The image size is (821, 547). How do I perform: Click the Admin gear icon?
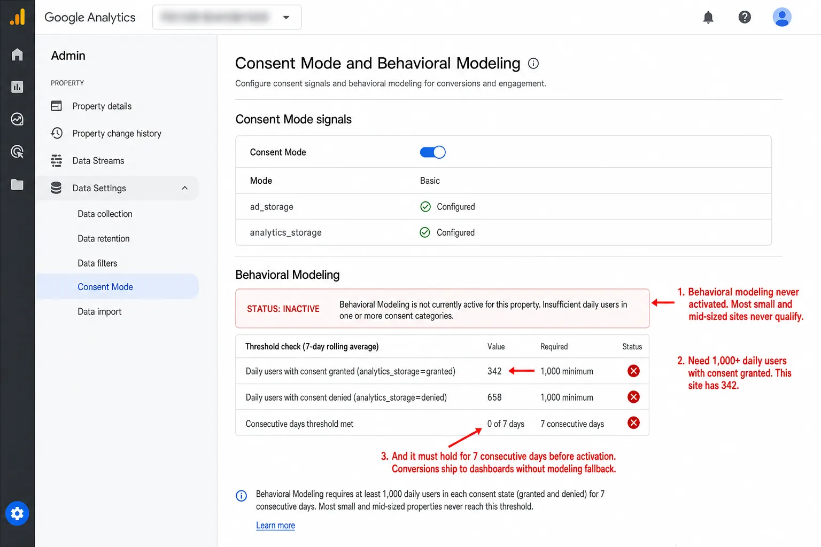pyautogui.click(x=17, y=514)
